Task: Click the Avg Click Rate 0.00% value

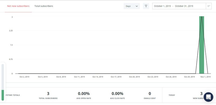Action: click(117, 93)
